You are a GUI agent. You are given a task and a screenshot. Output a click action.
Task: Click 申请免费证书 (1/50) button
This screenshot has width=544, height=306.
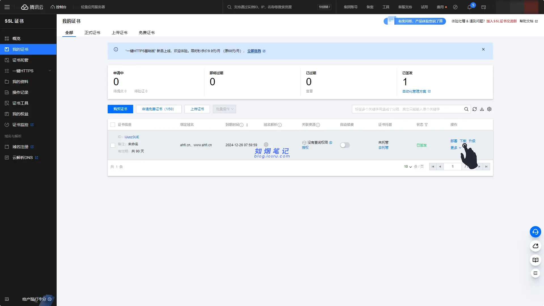pyautogui.click(x=159, y=109)
